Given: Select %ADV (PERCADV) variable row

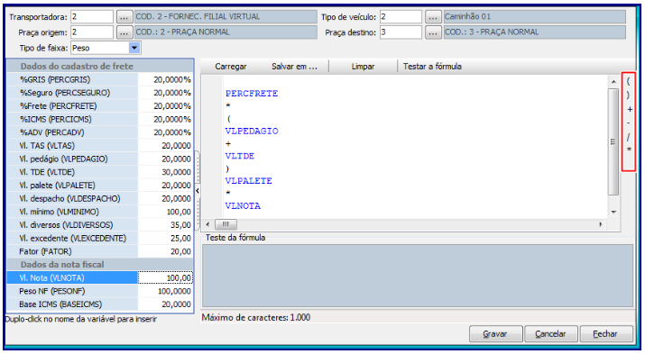Looking at the screenshot, I should point(99,132).
